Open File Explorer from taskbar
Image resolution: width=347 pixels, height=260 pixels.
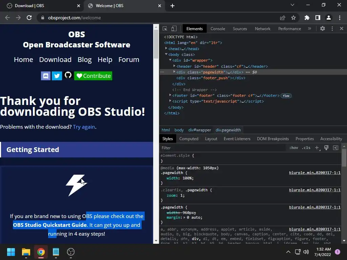click(26, 252)
